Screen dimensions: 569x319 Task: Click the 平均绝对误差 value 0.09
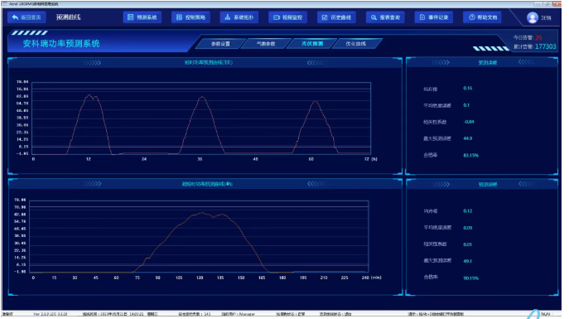468,228
